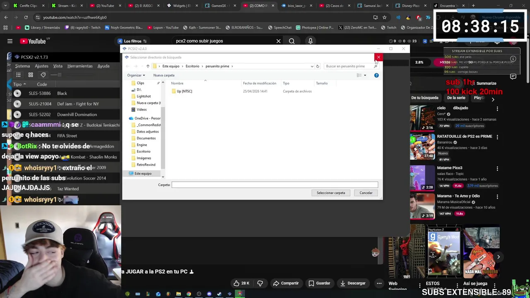Open the YouTube hamburger guide menu
530x298 pixels.
click(x=10, y=41)
